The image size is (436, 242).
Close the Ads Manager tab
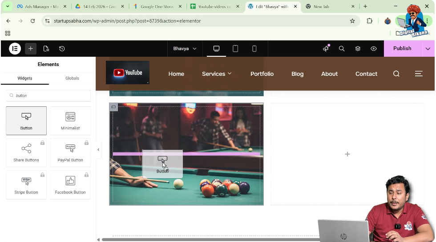click(x=65, y=6)
